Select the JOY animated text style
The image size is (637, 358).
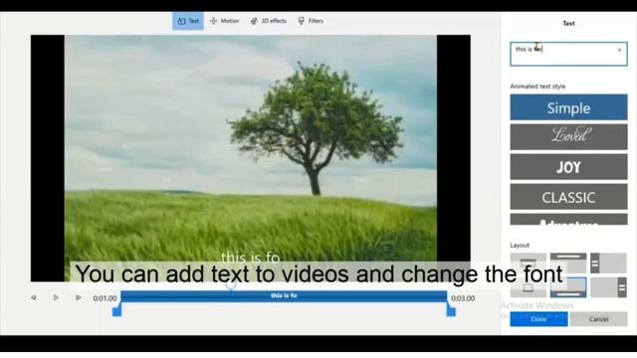[568, 167]
